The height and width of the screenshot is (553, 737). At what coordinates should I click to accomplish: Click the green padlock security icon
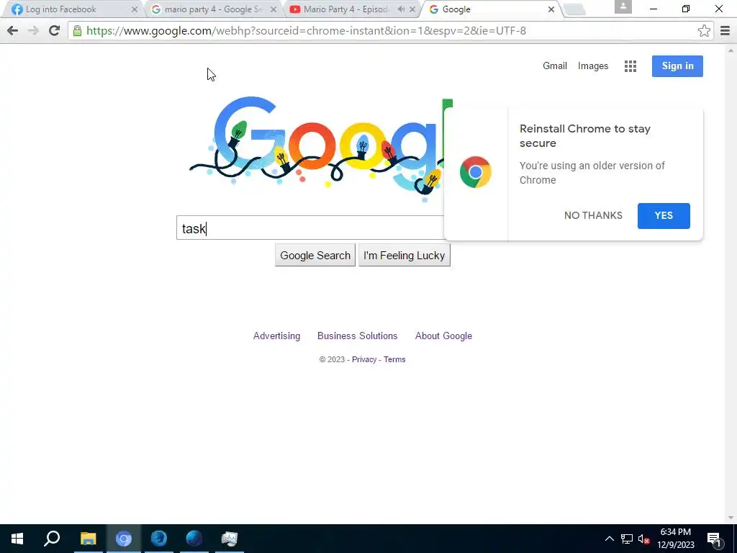(78, 31)
